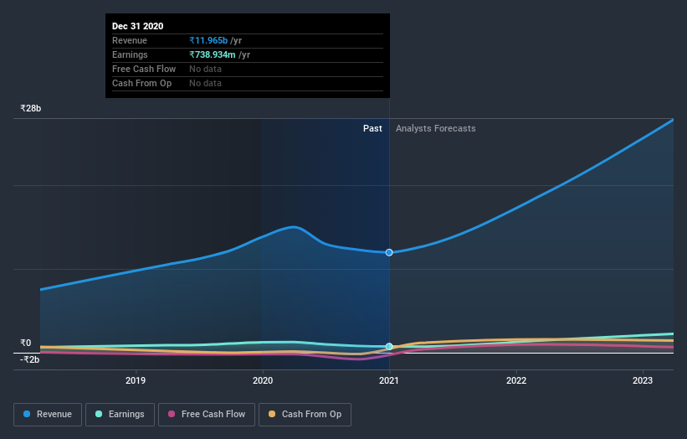
Task: Click the tooltip 'Free Cash Flow' row label
Action: [144, 69]
